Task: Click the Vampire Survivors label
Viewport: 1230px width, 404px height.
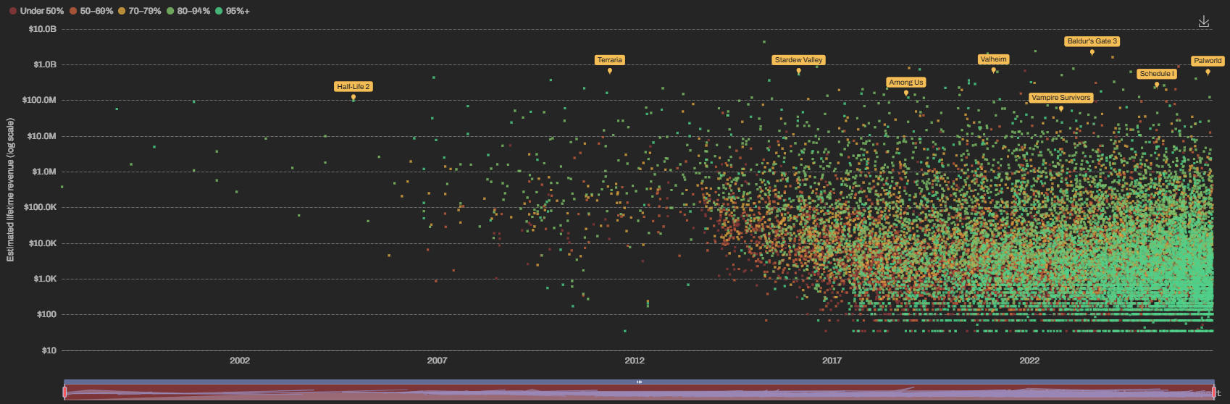Action: [x=1061, y=98]
